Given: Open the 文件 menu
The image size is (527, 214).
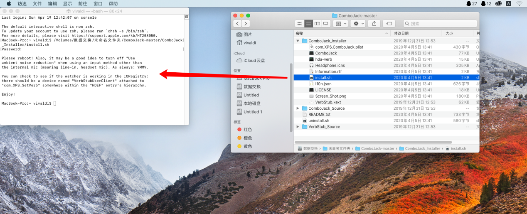Looking at the screenshot, I should 37,3.
